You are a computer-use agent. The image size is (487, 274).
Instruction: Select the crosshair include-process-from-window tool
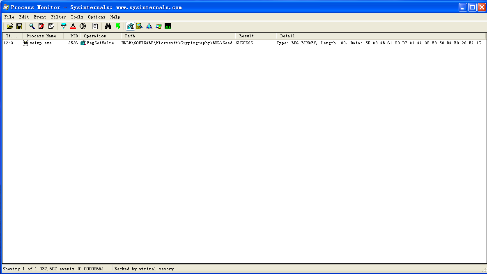coord(83,26)
